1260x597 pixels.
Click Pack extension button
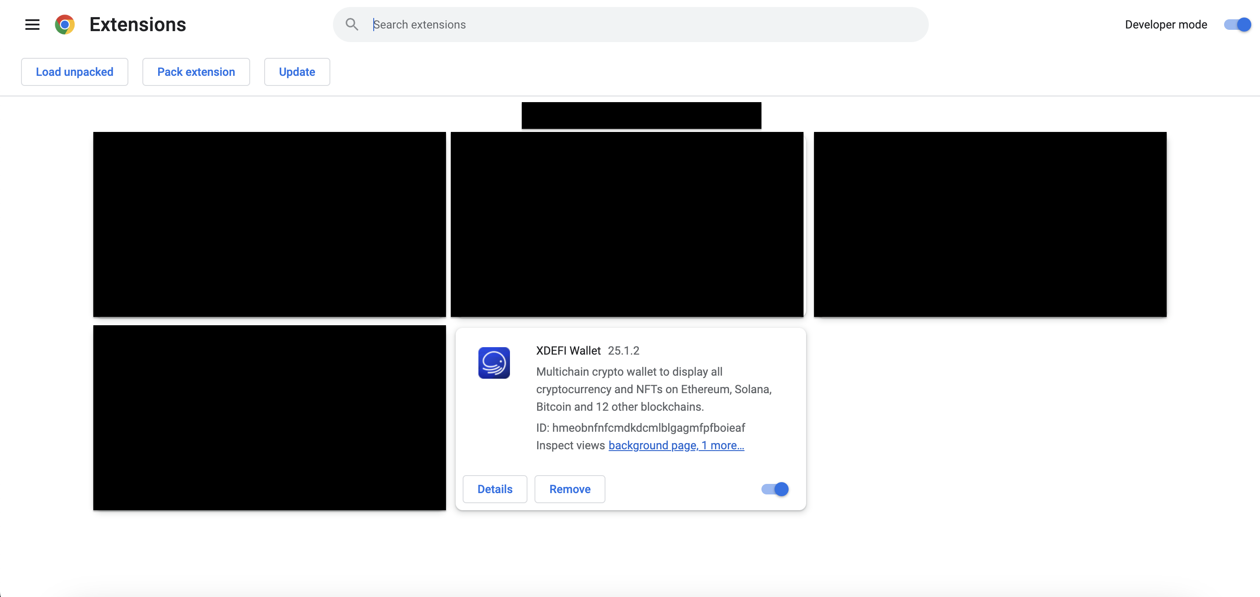coord(196,72)
